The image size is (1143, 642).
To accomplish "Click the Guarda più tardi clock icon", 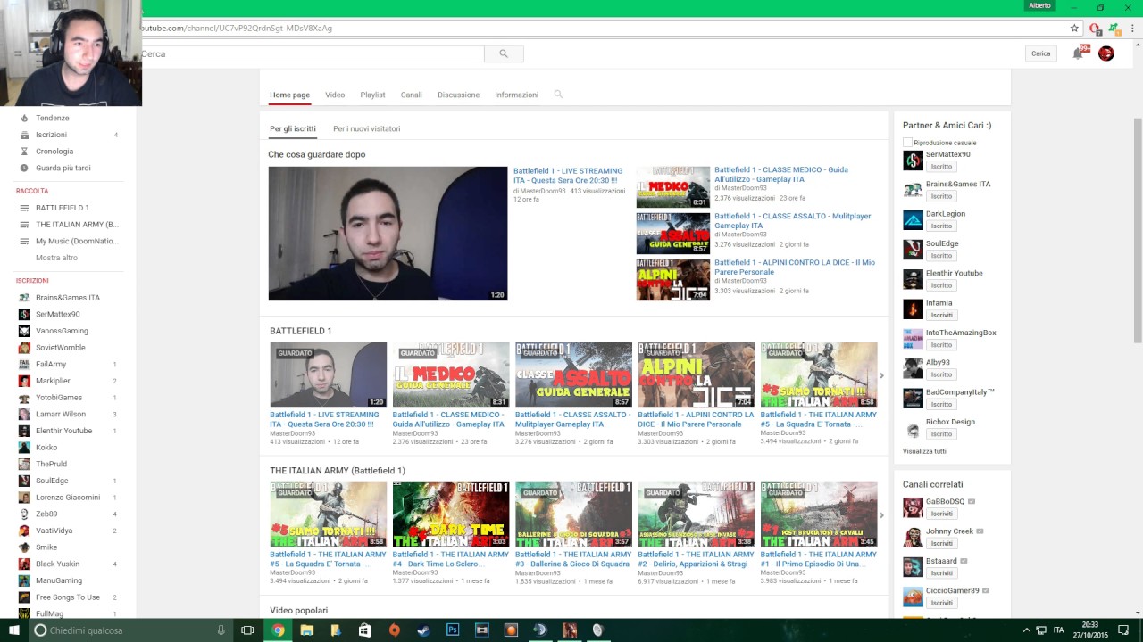I will (24, 168).
